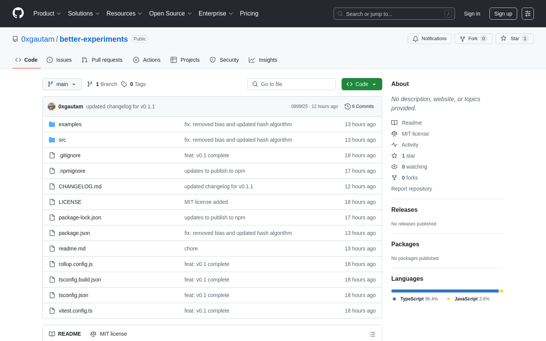Image resolution: width=546 pixels, height=341 pixels.
Task: Click the repository icon before 0xgautam
Action: point(15,39)
